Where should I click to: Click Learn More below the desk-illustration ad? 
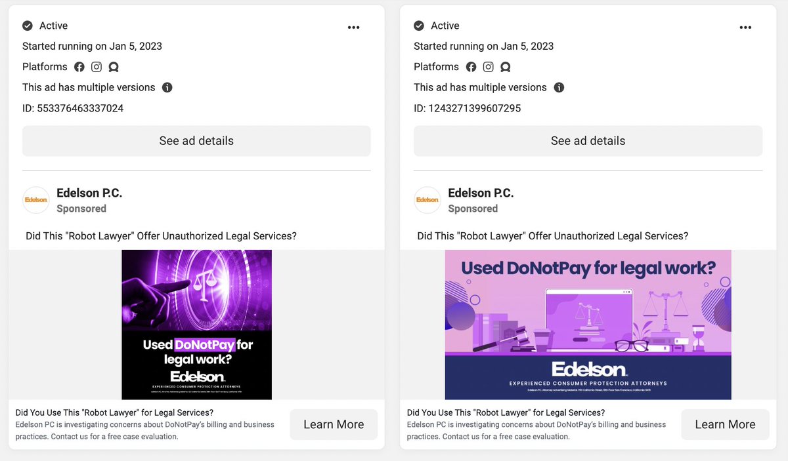click(x=725, y=424)
